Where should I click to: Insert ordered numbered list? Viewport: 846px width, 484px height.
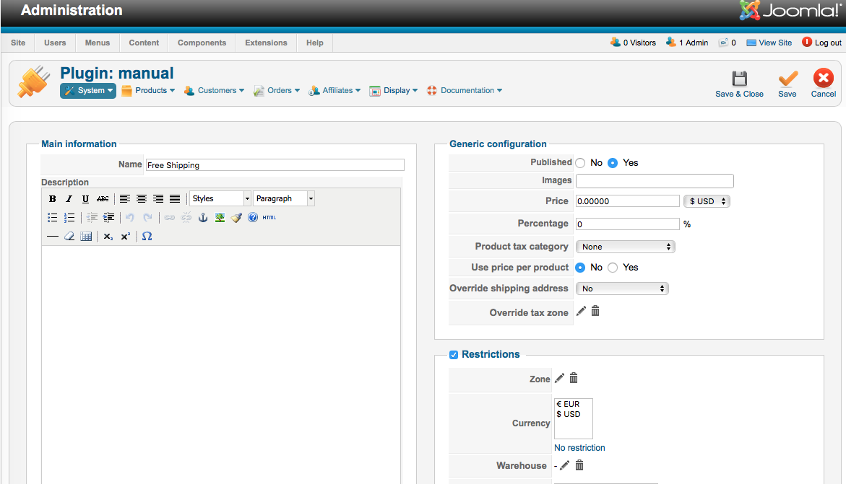point(69,218)
